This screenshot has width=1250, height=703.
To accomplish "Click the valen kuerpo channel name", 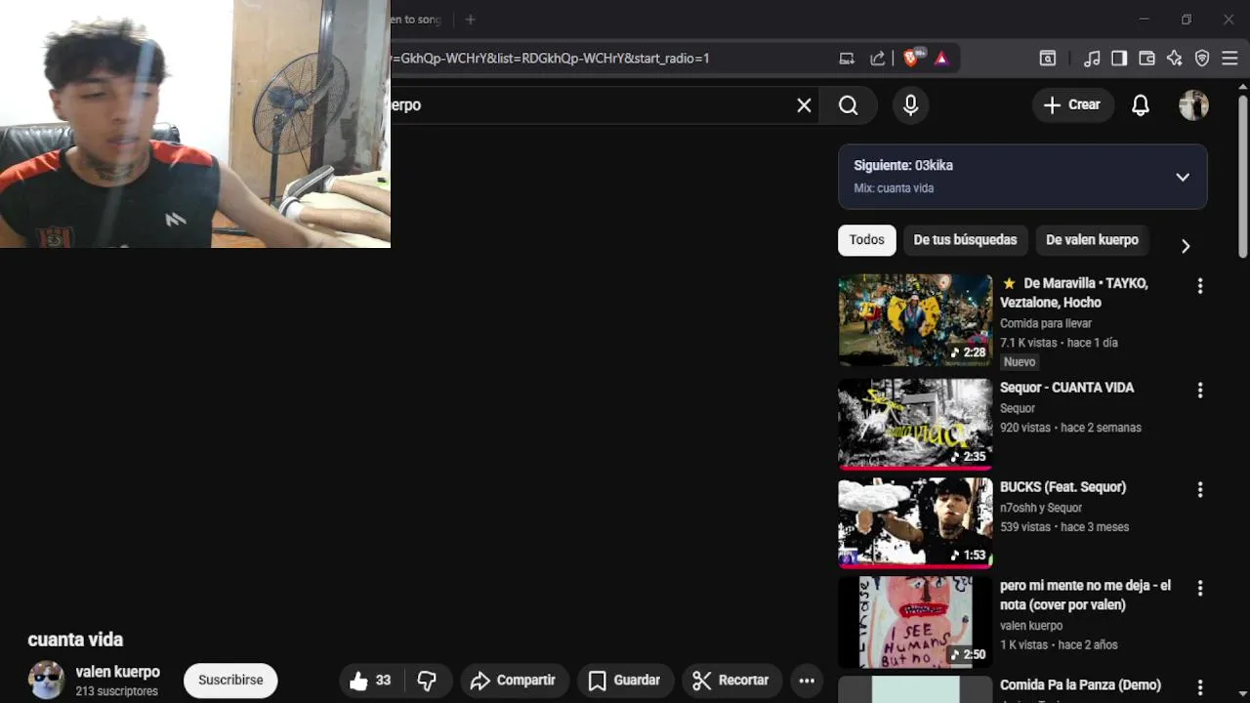I will [118, 672].
